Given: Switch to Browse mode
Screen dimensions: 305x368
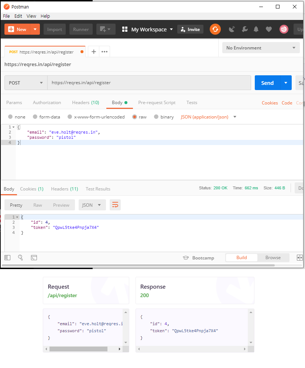Looking at the screenshot, I should pyautogui.click(x=273, y=258).
